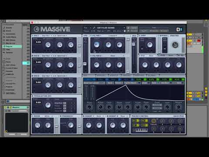This screenshot has width=209, height=157.
Task: Switch to the Synth view
Action: [144, 31]
